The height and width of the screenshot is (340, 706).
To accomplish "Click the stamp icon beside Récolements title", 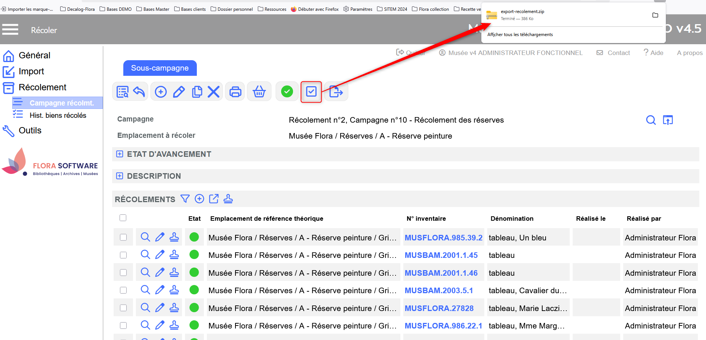I will click(228, 199).
